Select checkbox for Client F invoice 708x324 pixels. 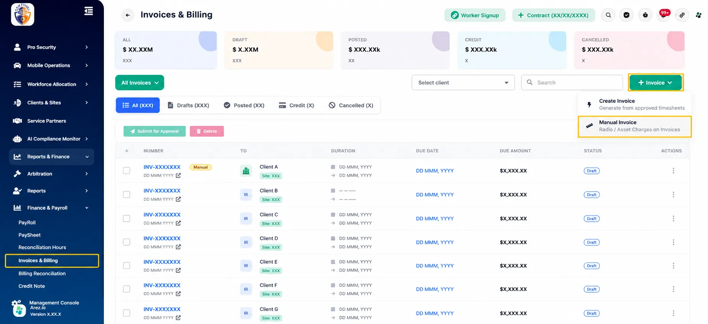coord(126,289)
